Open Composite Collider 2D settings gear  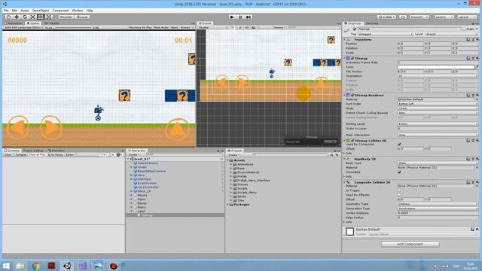pos(477,182)
